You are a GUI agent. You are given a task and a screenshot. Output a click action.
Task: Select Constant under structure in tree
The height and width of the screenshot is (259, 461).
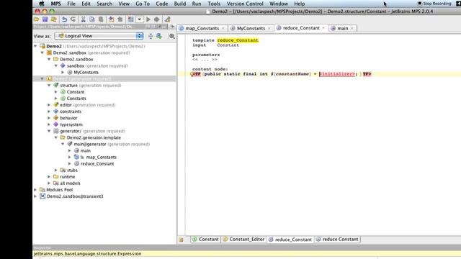point(76,91)
